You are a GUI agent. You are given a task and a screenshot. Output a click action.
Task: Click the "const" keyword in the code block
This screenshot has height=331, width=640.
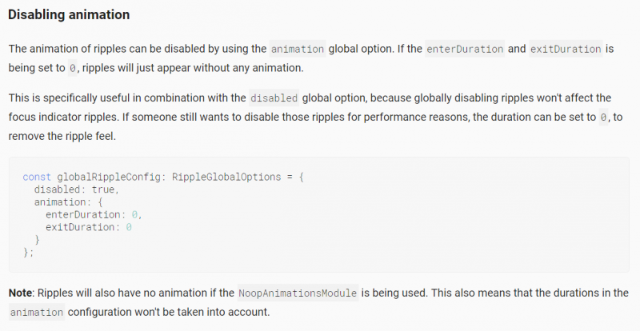pyautogui.click(x=37, y=176)
